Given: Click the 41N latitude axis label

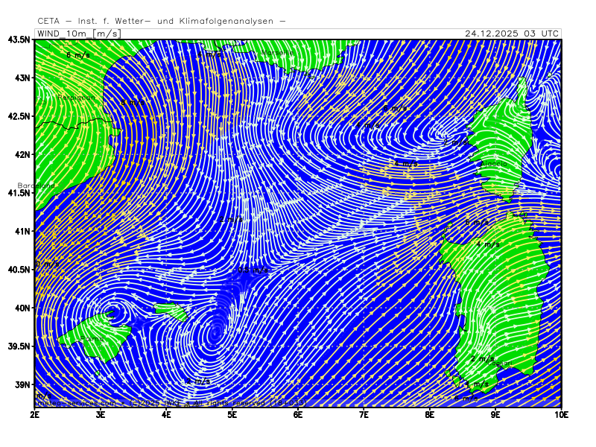Looking at the screenshot, I should 22,231.
